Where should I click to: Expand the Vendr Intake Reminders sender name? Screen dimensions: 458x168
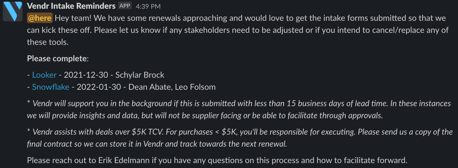coord(71,5)
